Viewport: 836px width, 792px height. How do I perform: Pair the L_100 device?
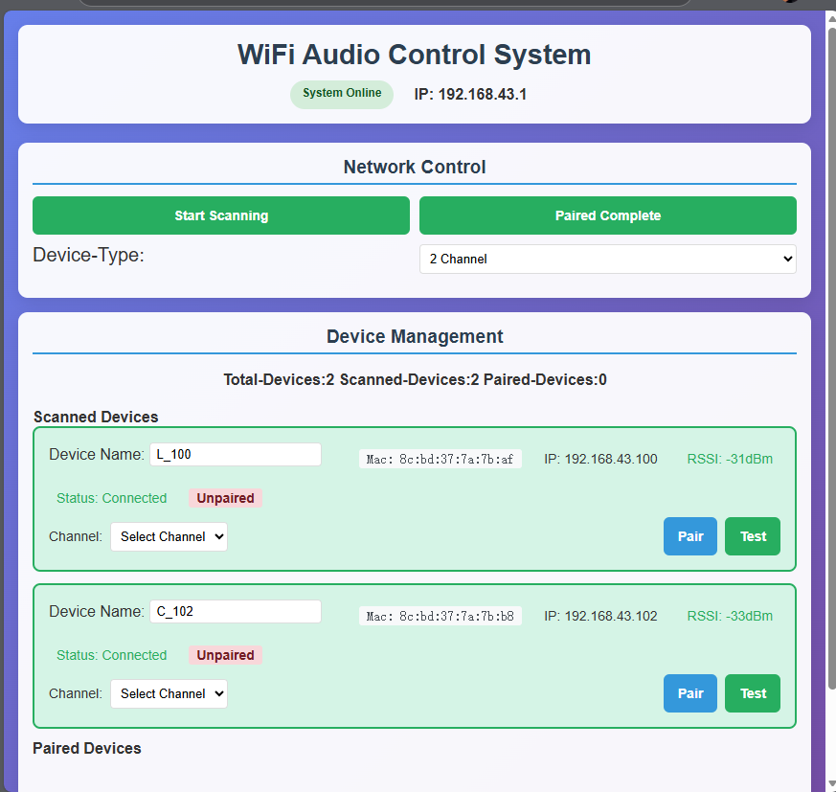[689, 536]
